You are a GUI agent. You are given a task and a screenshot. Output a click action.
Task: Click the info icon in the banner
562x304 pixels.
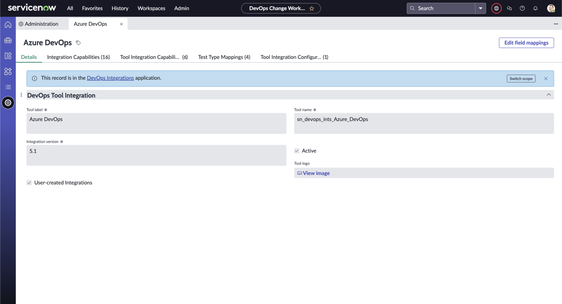coord(34,78)
